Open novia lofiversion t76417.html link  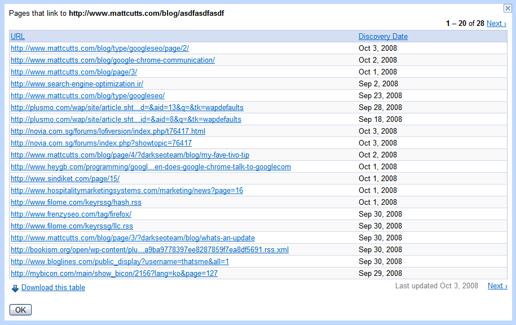[x=108, y=131]
